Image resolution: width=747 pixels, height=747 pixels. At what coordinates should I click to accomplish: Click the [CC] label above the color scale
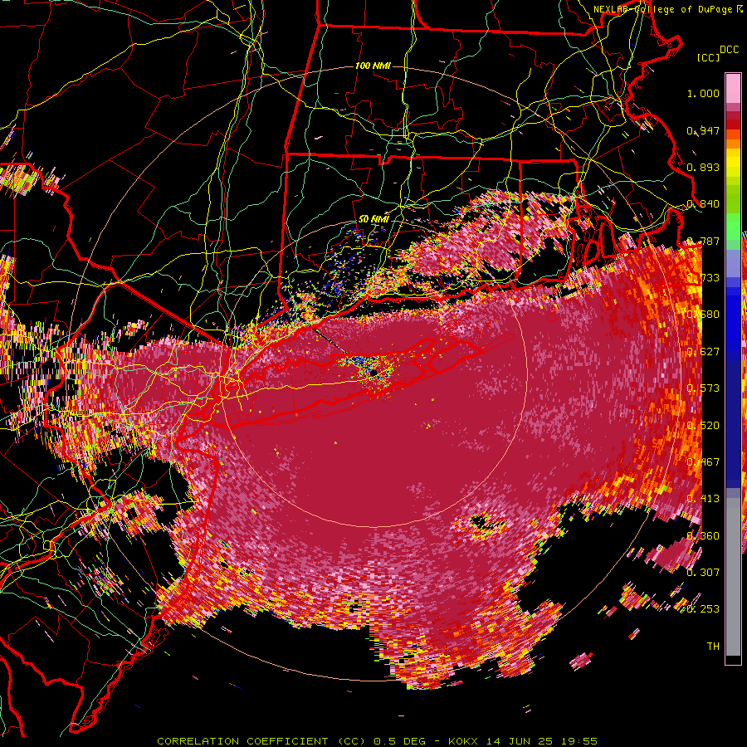(x=709, y=57)
